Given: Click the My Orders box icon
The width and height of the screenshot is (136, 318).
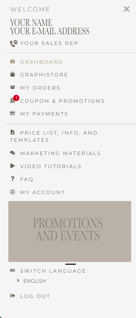Looking at the screenshot, I should tap(12, 88).
